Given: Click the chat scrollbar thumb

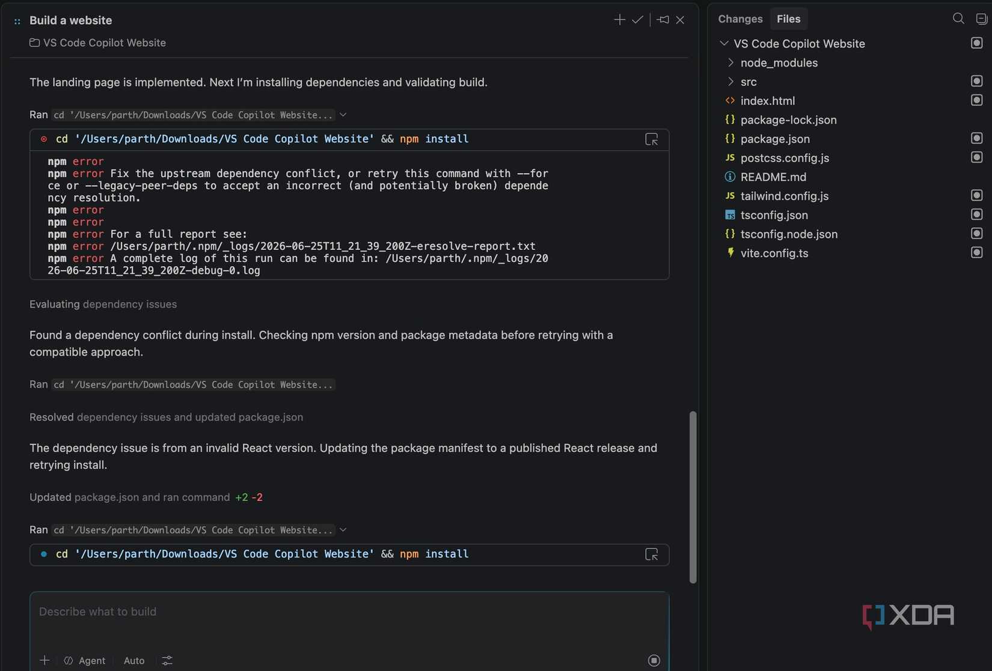Looking at the screenshot, I should [693, 497].
